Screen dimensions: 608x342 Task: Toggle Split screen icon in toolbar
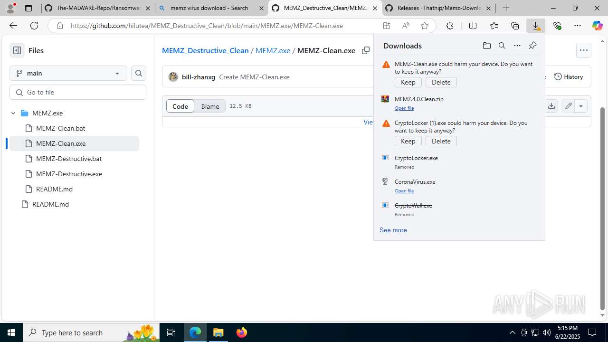473,26
